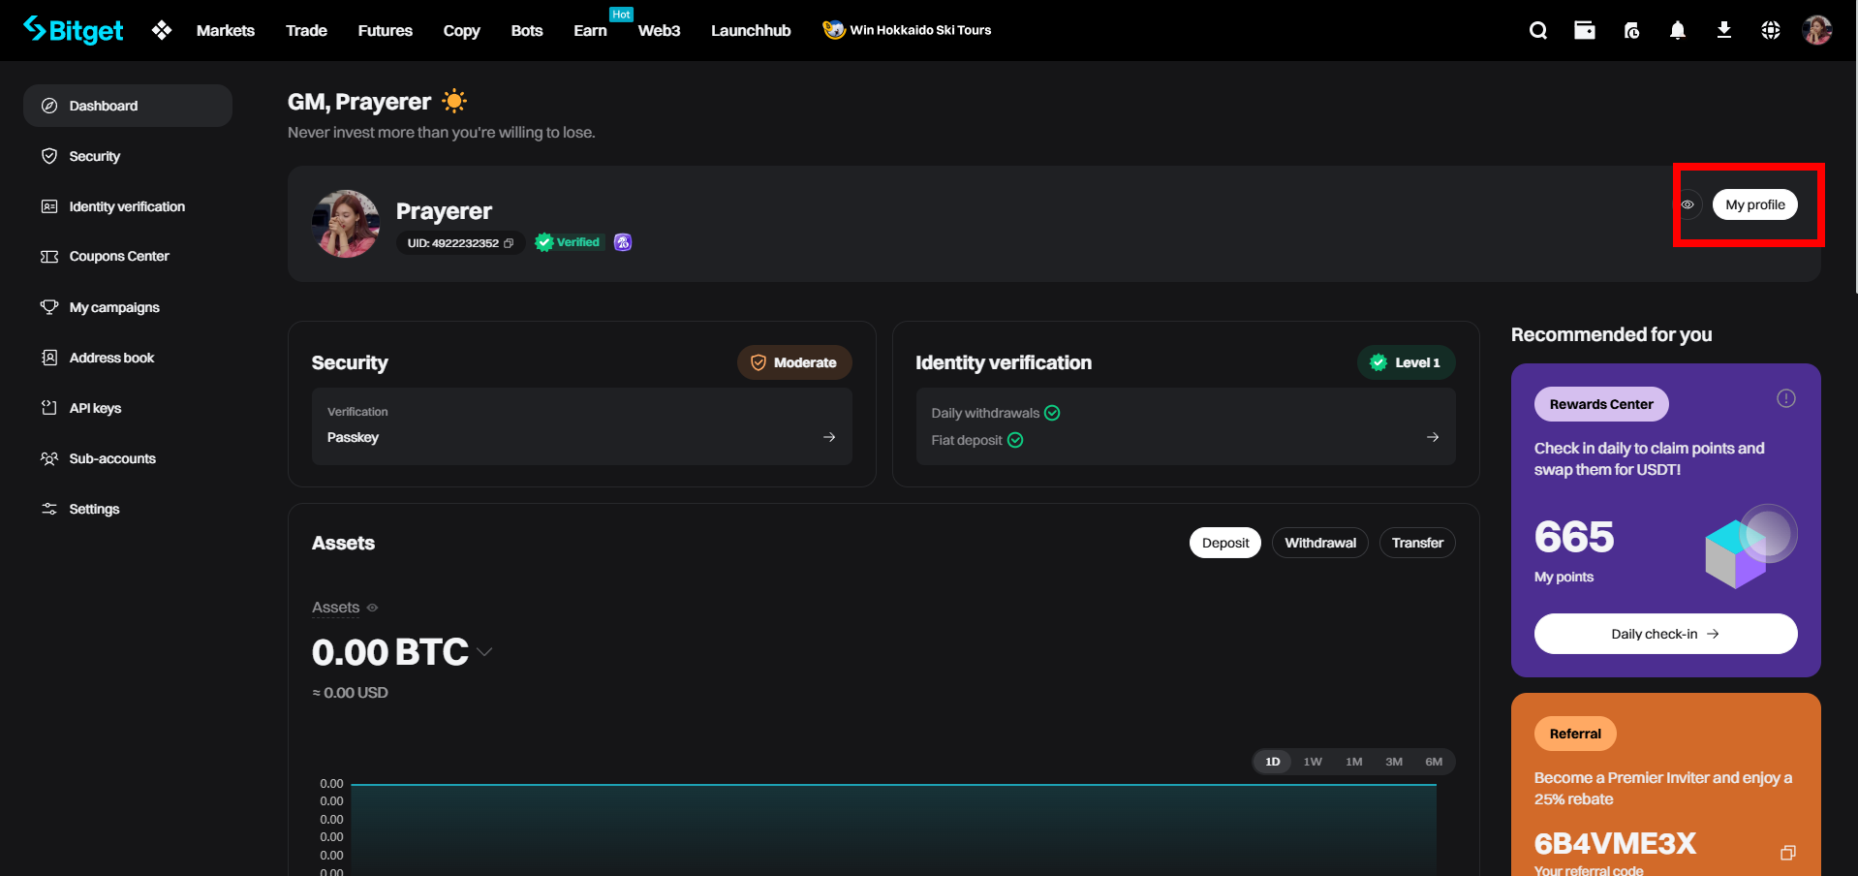Click the green Verified badge
This screenshot has height=876, width=1858.
pyautogui.click(x=568, y=242)
